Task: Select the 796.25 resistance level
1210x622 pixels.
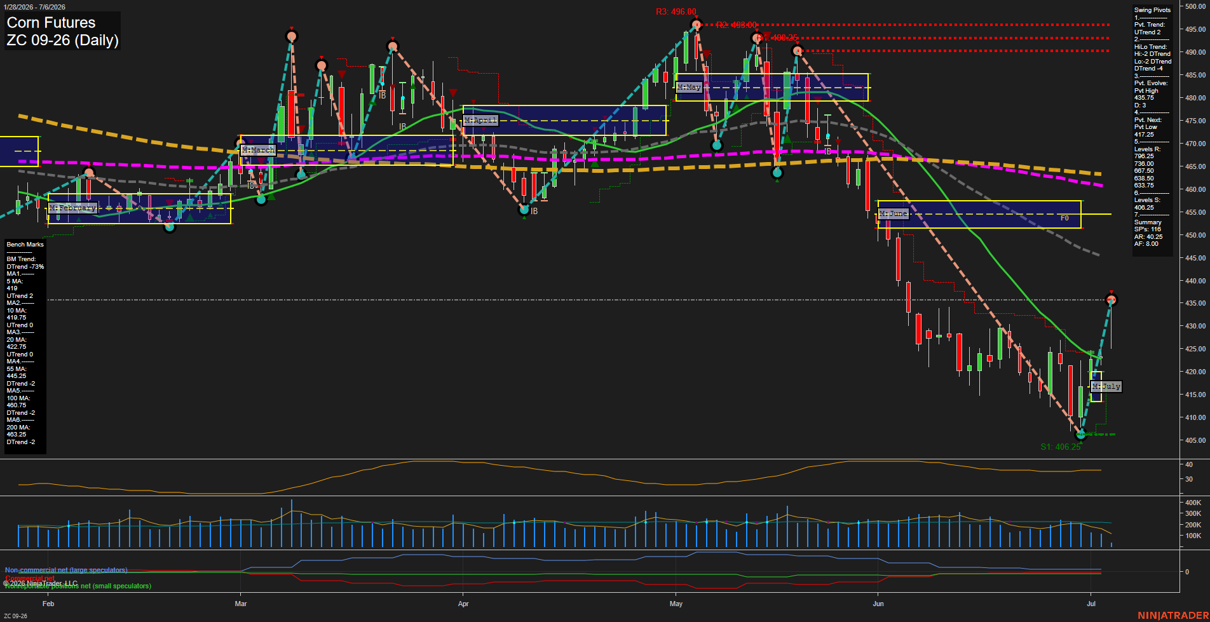Action: click(x=1144, y=156)
